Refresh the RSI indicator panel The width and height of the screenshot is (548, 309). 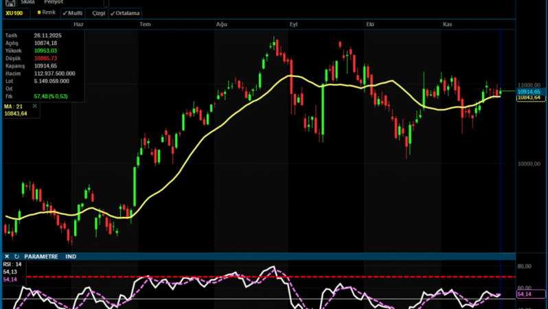16,256
